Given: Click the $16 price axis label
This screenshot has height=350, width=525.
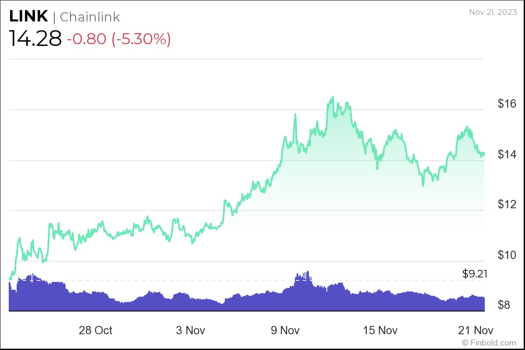Looking at the screenshot, I should [507, 104].
